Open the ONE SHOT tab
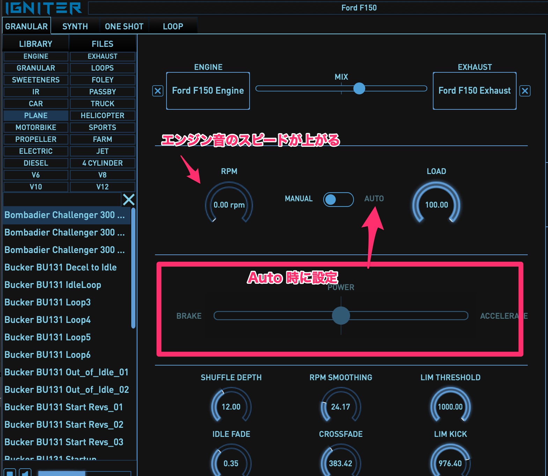 point(124,26)
